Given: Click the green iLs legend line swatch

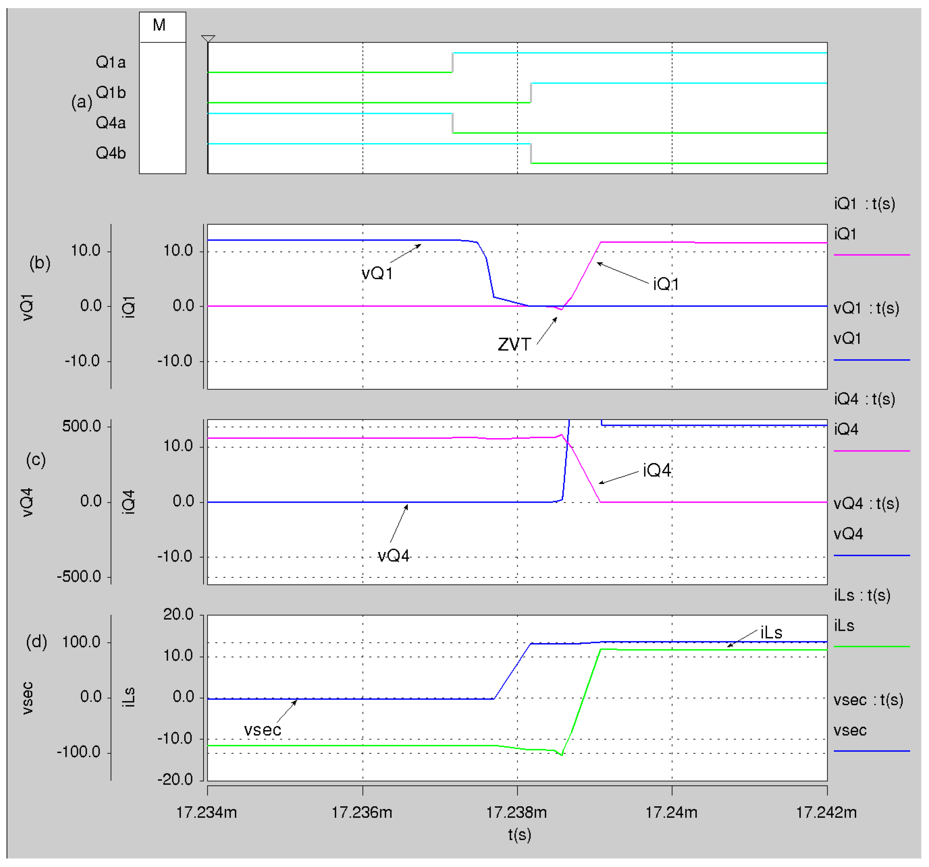Looking at the screenshot, I should click(x=871, y=647).
